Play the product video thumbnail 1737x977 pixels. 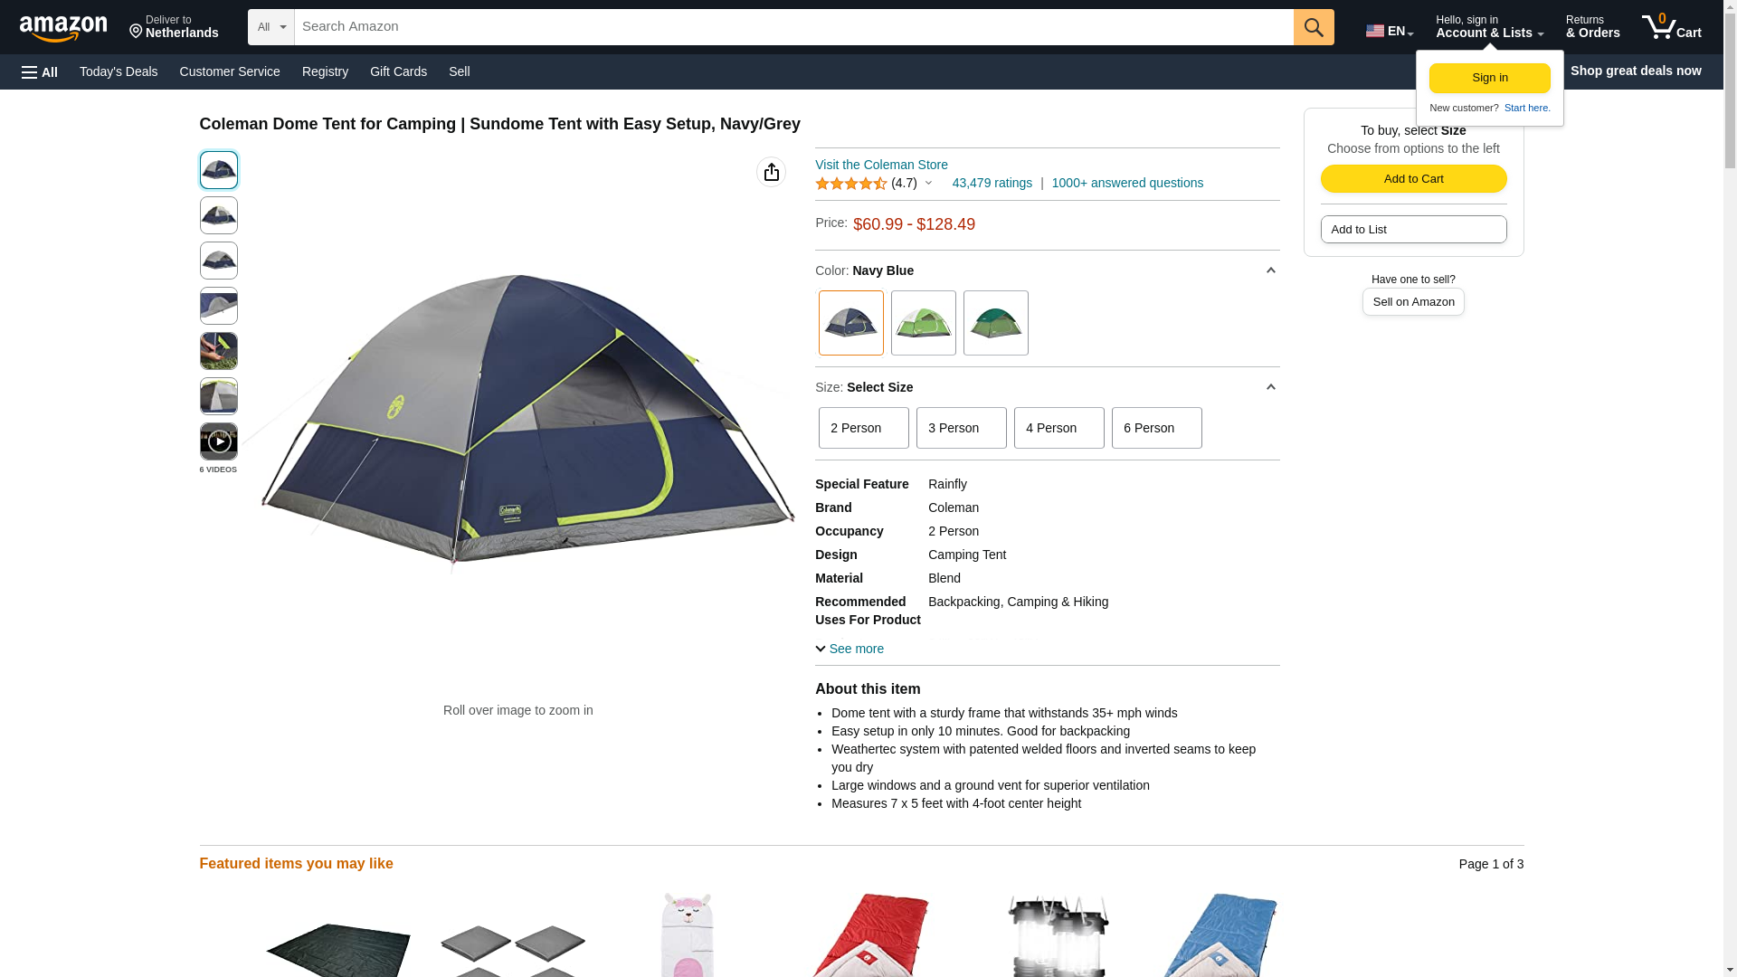click(218, 441)
